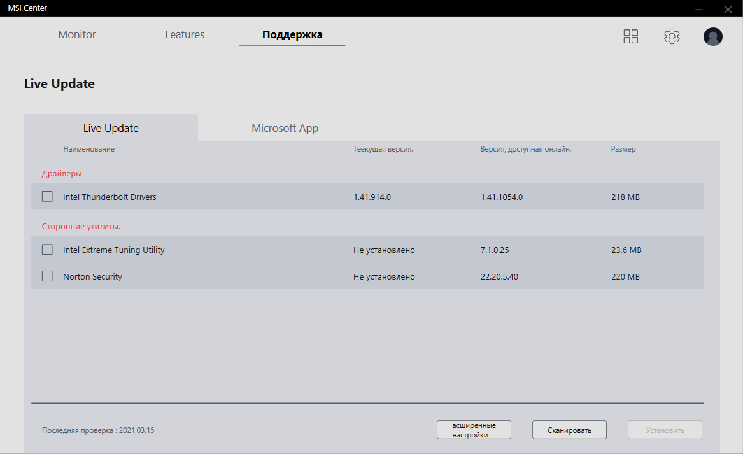Tick the Intel Extreme Tuning Utility checkbox
This screenshot has height=454, width=743.
(47, 249)
